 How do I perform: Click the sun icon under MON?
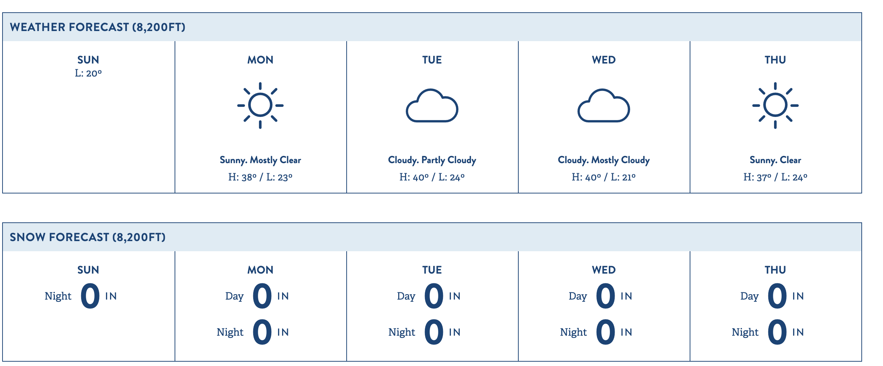260,105
